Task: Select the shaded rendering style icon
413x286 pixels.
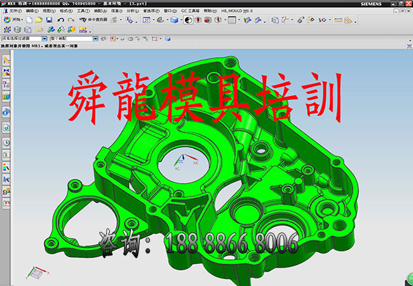Action: [188, 20]
